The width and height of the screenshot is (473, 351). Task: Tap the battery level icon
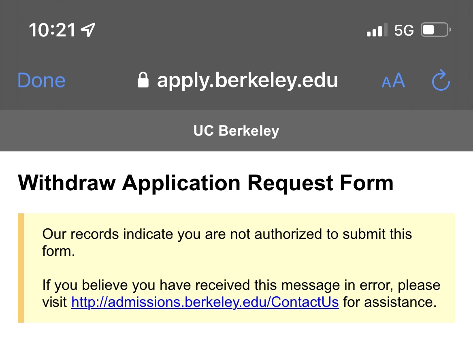(x=436, y=30)
